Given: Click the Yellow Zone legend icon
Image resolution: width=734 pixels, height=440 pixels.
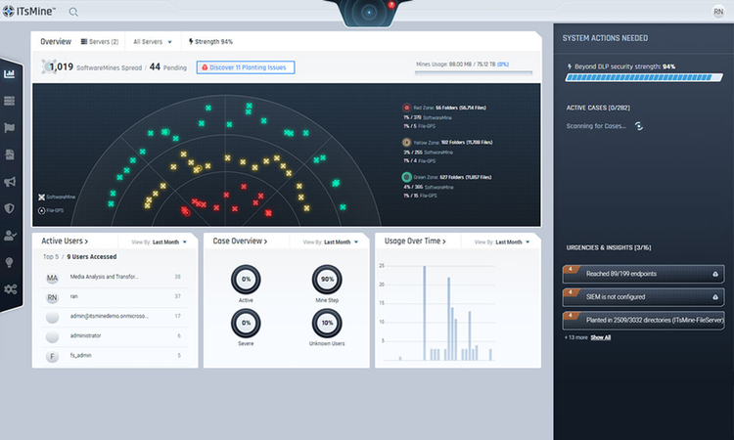Looking at the screenshot, I should coord(406,142).
